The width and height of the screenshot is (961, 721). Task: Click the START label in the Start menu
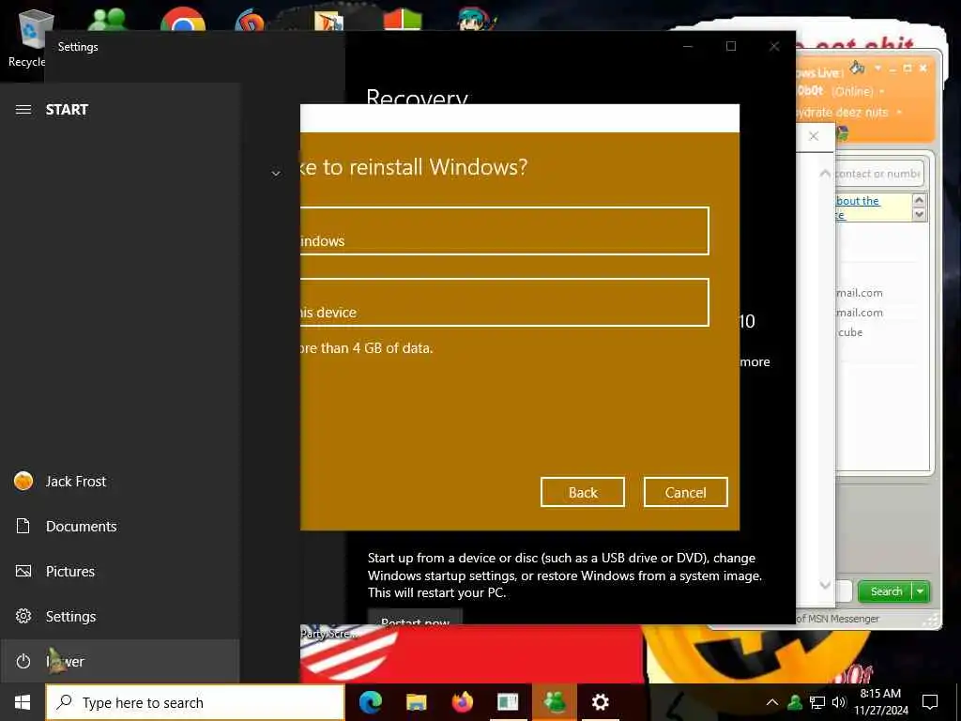[x=67, y=110]
